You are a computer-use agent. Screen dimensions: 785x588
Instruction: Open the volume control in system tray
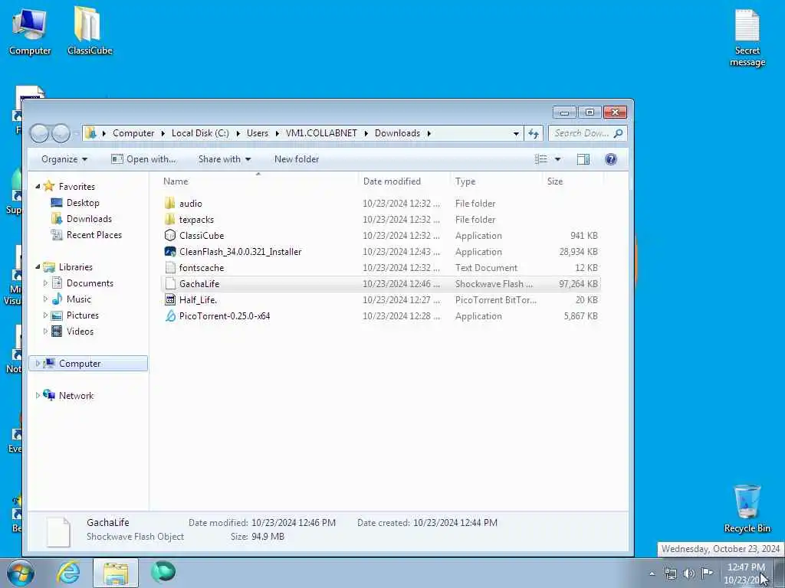(689, 573)
